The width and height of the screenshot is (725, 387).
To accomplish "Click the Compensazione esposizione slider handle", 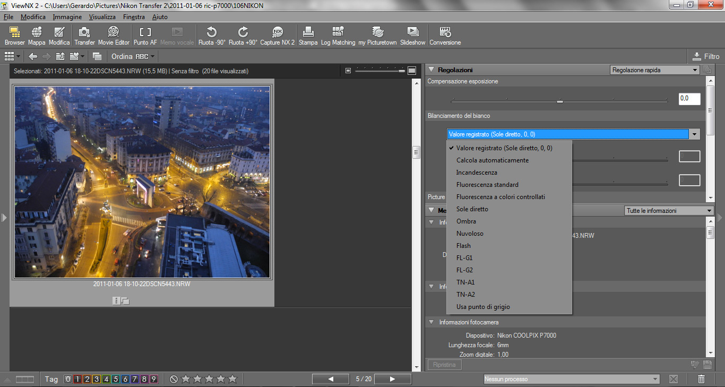I will pos(559,100).
